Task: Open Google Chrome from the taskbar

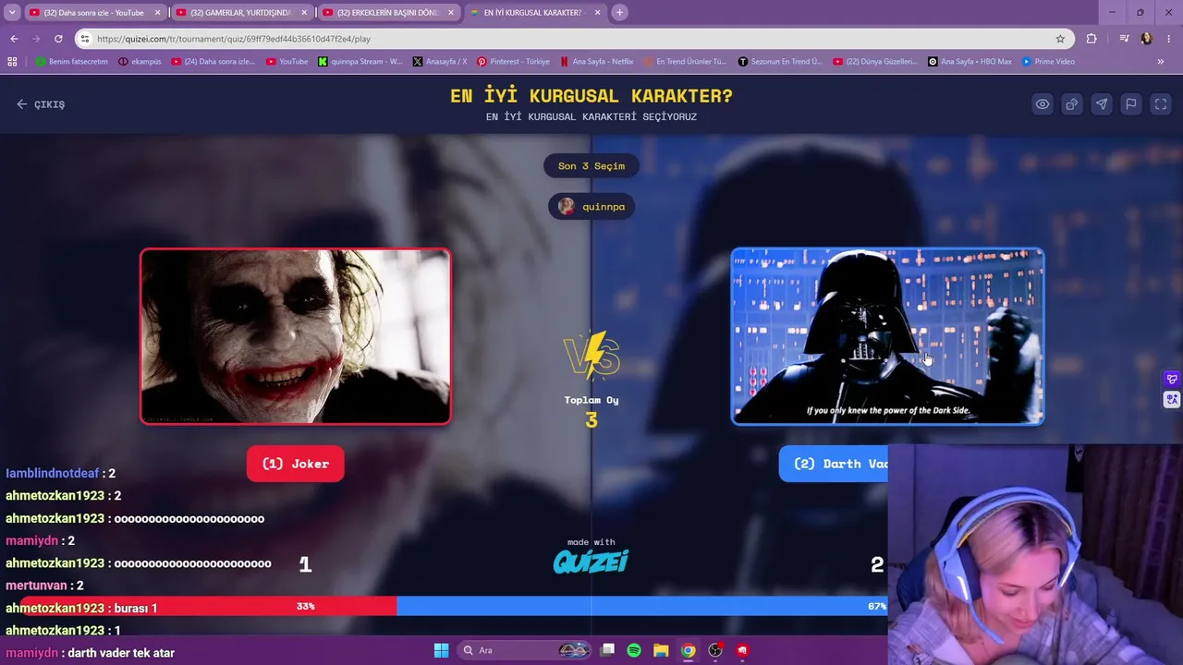Action: (x=689, y=650)
